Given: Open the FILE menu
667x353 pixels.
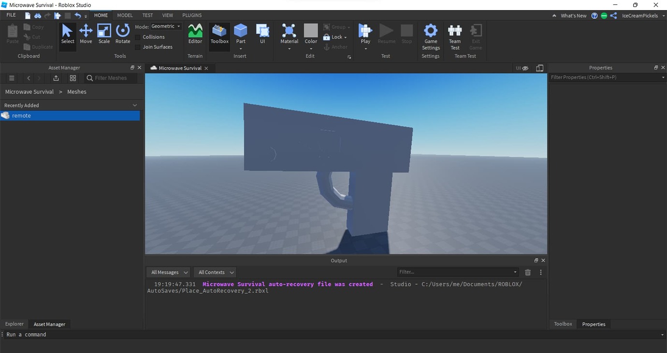Looking at the screenshot, I should (10, 15).
